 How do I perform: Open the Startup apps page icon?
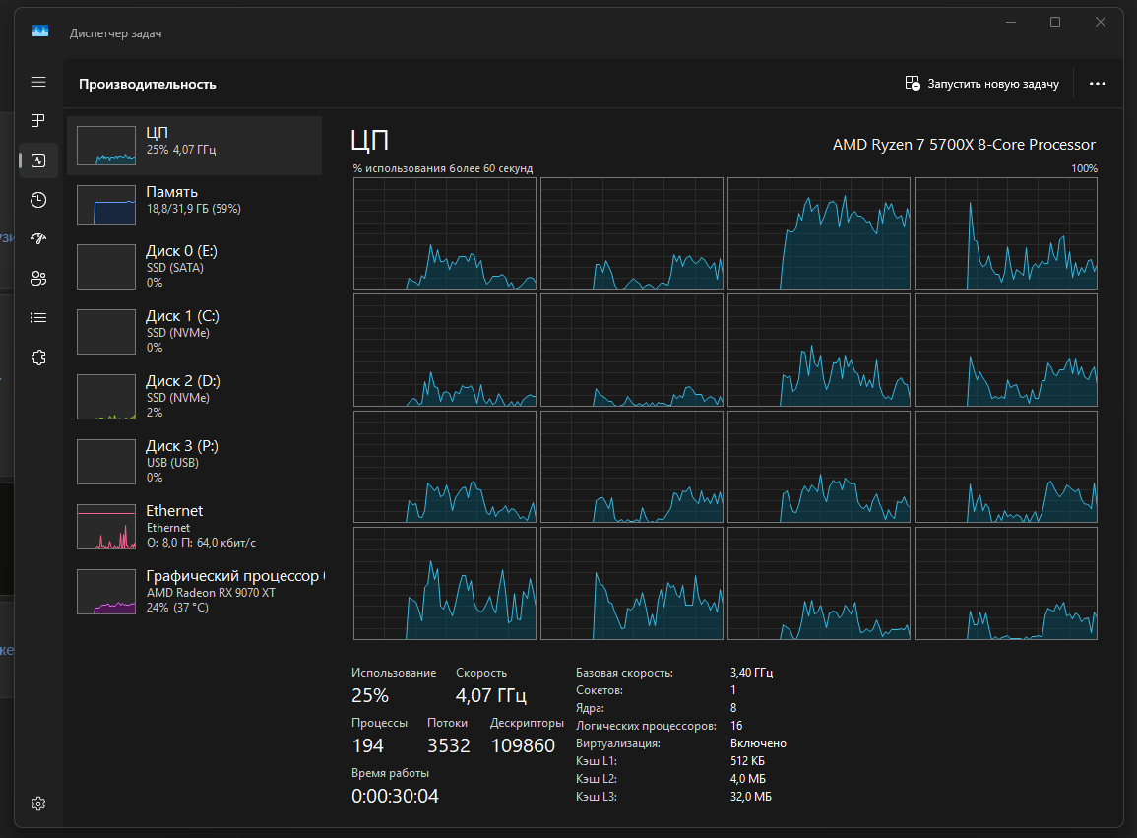(x=38, y=238)
